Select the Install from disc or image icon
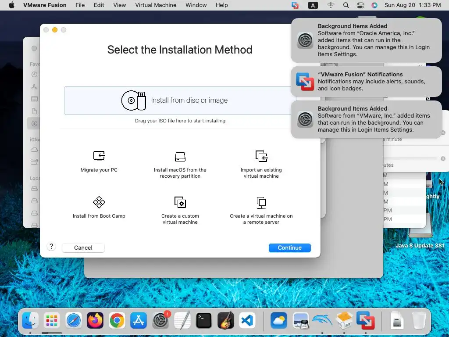 134,100
